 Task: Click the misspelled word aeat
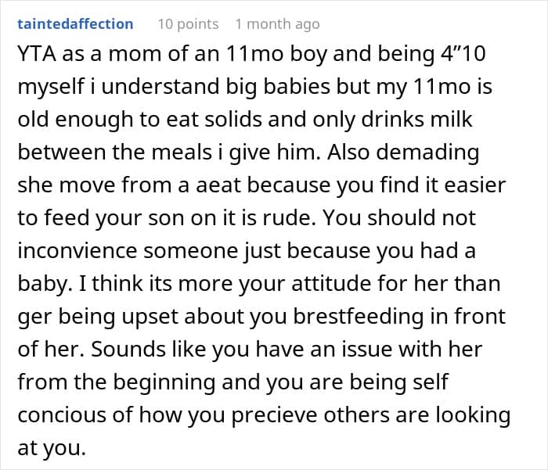pos(218,185)
